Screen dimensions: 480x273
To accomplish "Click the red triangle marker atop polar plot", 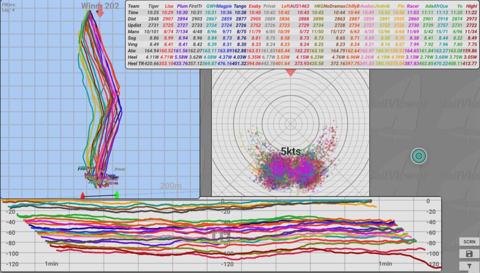I will coord(291,73).
